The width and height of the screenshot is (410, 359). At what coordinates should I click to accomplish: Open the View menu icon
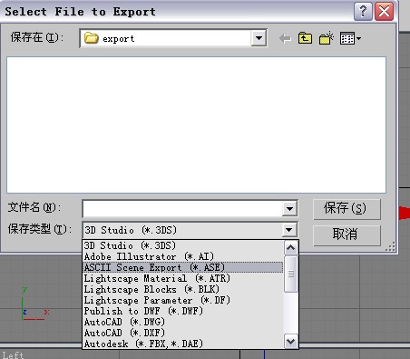350,38
